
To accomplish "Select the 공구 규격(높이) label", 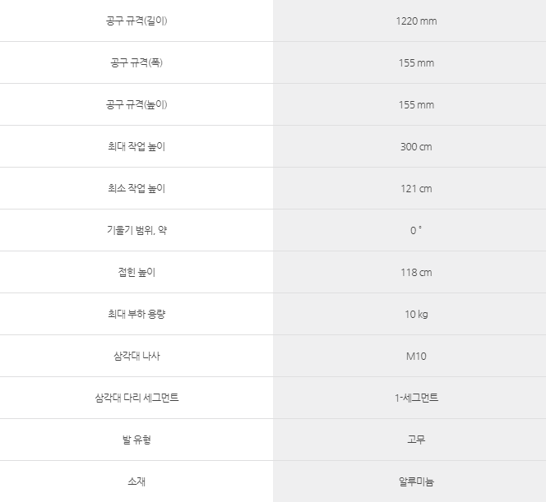I will click(136, 104).
